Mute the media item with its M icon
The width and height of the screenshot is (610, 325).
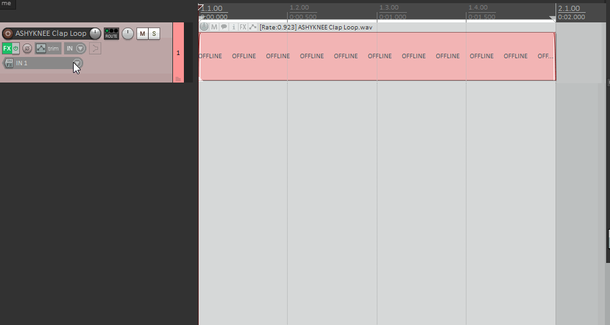[214, 27]
